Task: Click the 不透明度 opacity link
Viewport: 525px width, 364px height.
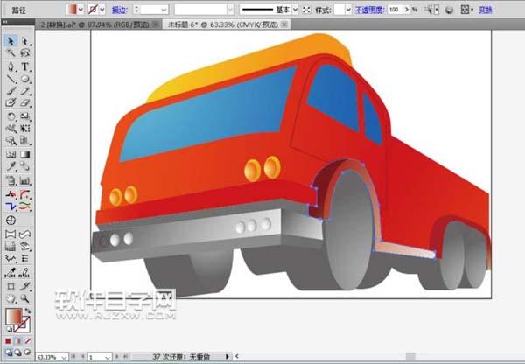Action: pos(369,10)
